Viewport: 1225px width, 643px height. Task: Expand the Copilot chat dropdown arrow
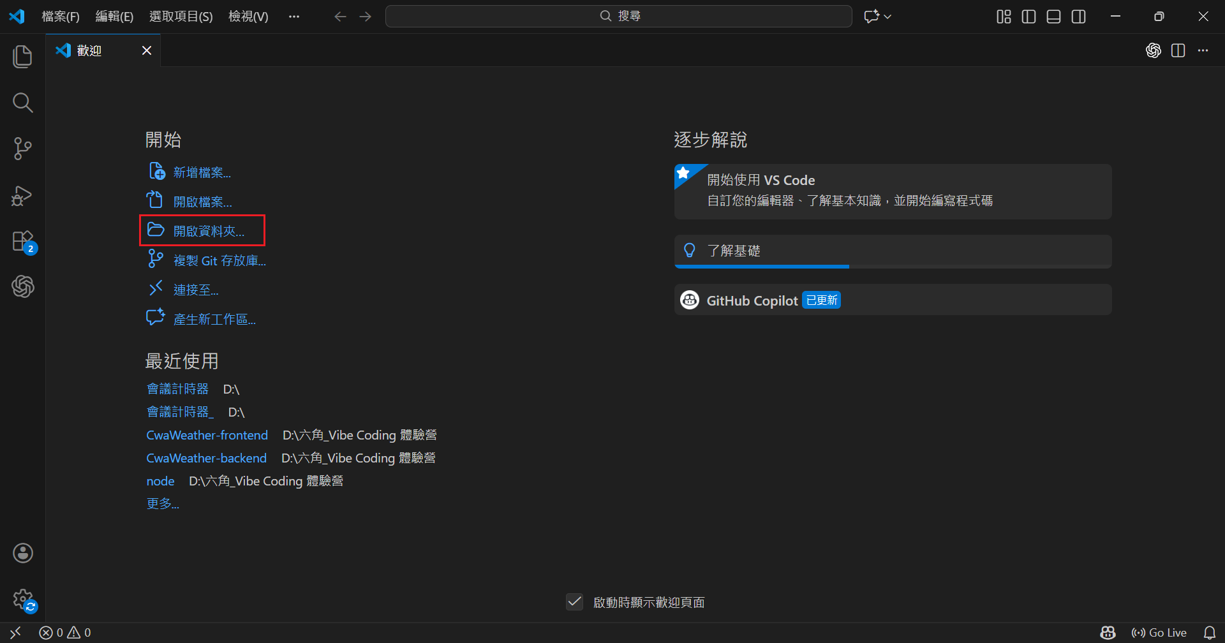coord(887,17)
